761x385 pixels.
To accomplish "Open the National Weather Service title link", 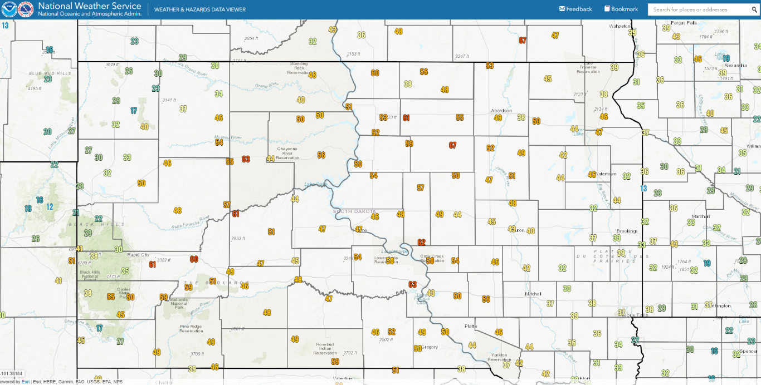I will (x=90, y=6).
